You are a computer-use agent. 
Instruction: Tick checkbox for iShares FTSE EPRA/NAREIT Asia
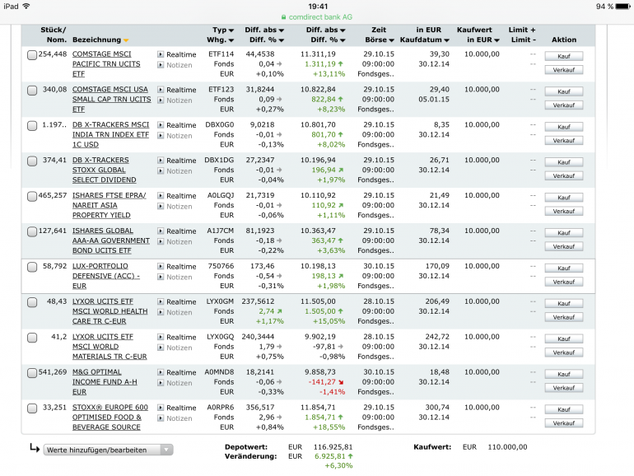(32, 196)
